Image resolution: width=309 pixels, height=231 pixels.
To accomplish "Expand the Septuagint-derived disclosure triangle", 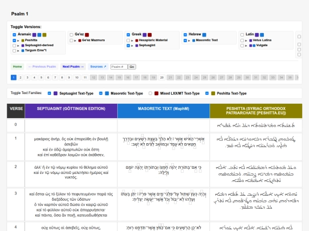I will pos(18,46).
